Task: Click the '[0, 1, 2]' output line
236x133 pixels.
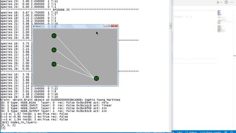Action: point(8,125)
